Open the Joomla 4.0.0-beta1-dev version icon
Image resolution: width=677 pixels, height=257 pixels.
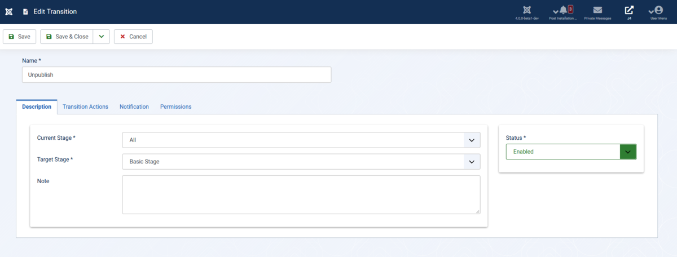click(x=527, y=10)
